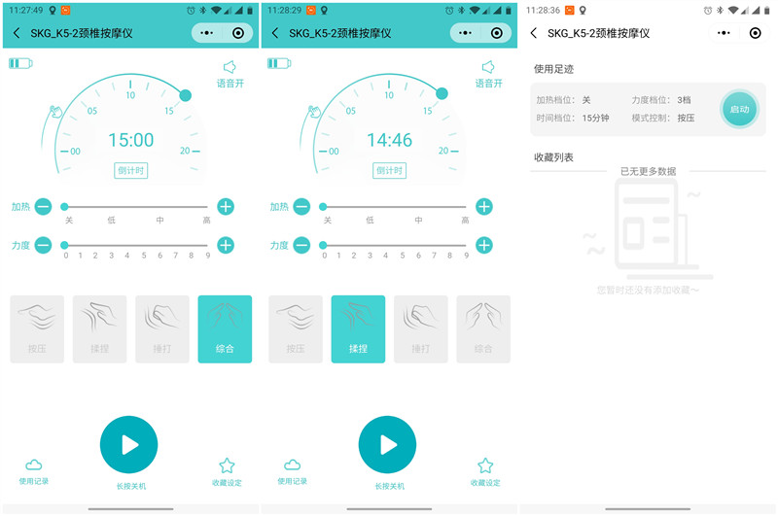Tap the Bluetooth icon in right status bar

pyautogui.click(x=720, y=11)
